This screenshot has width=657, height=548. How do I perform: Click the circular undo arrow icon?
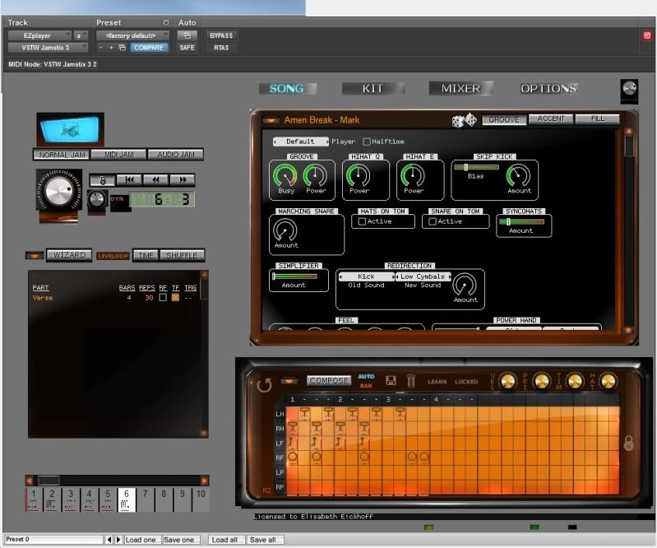coord(264,384)
